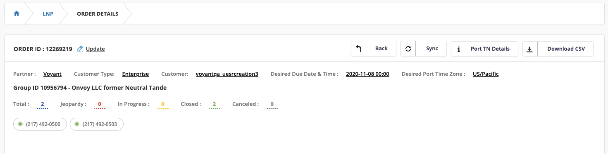Open customer voyantqa_uesrcreation3
This screenshot has width=608, height=154.
tap(227, 74)
